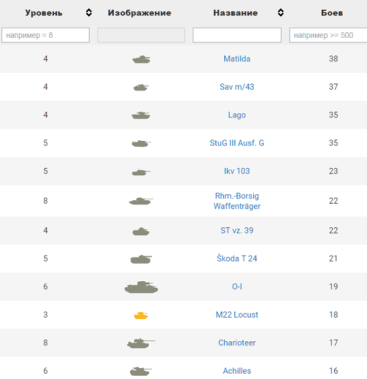Viewport: 367px width, 379px height.
Task: Open the Škoda T 24 link
Action: tap(237, 258)
